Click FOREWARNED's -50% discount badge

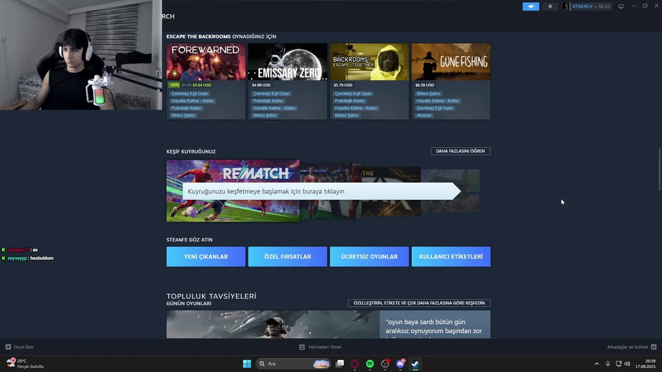[174, 85]
